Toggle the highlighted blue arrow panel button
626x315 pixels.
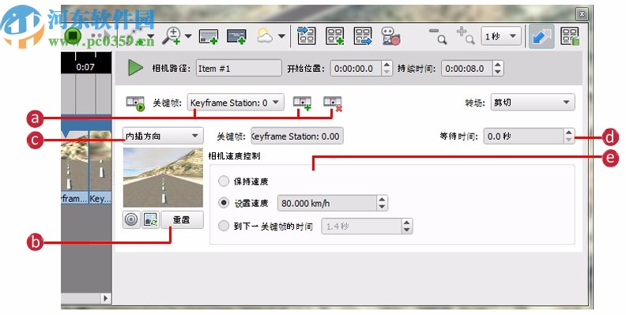pos(541,36)
